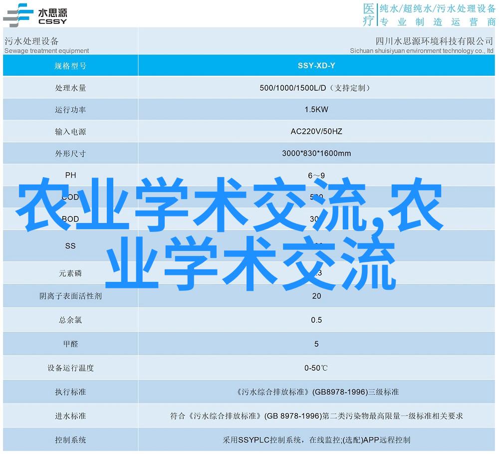Click the 执行标准 row label
Viewport: 499px width, 454px height.
pyautogui.click(x=70, y=392)
